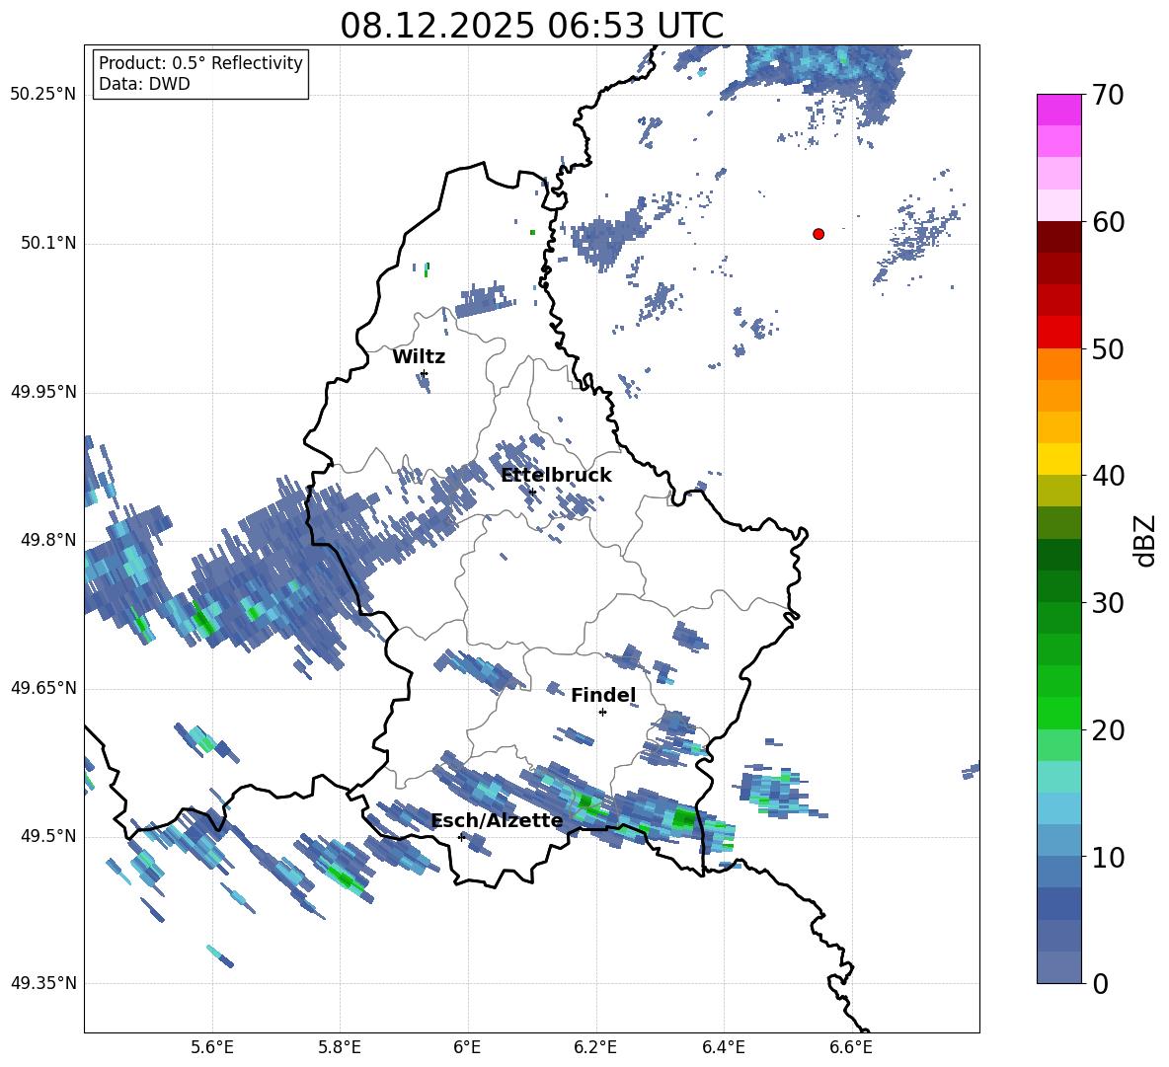Click the 6.2°E longitude label

pos(595,1048)
